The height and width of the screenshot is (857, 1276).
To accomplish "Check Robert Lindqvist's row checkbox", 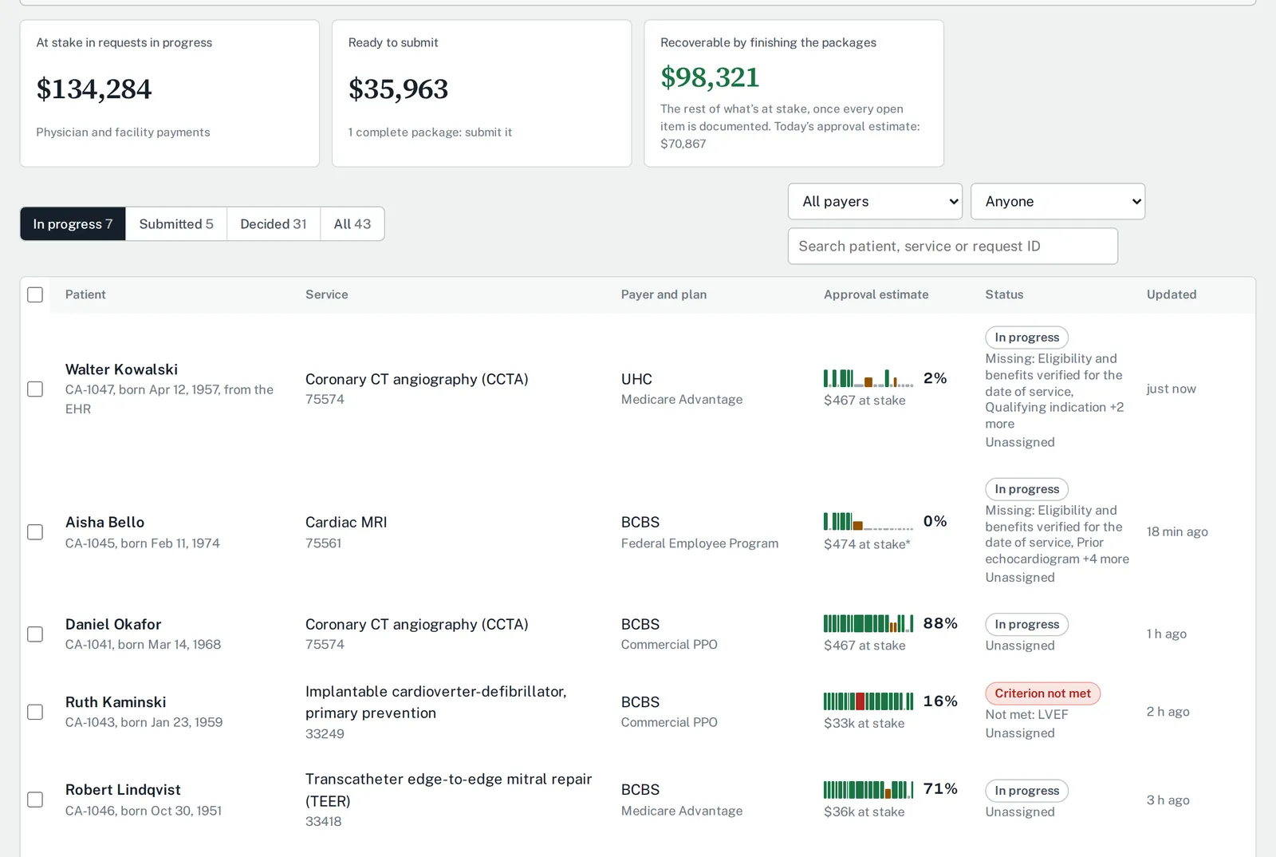I will tap(35, 800).
